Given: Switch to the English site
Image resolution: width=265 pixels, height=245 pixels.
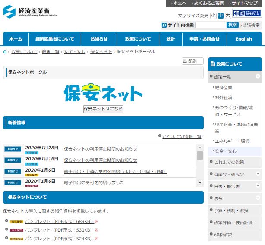Looking at the screenshot, I should (x=243, y=39).
